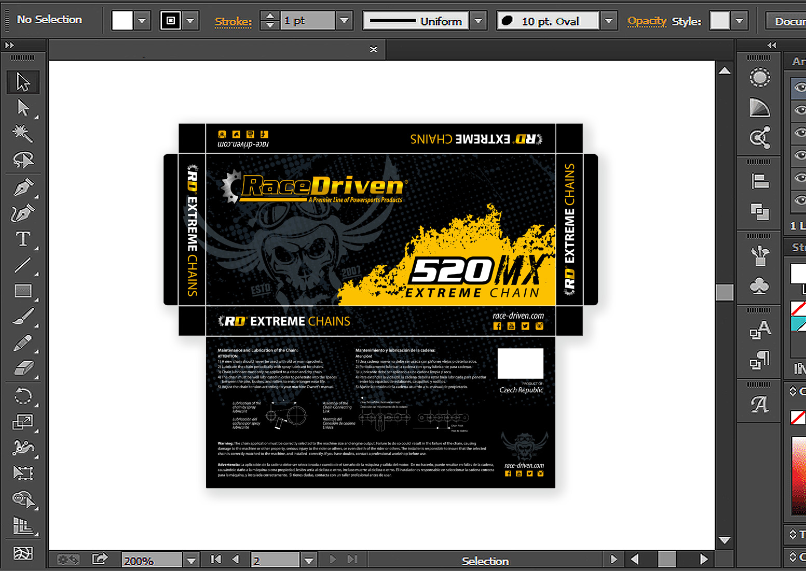Select the Line Segment tool

[x=23, y=265]
